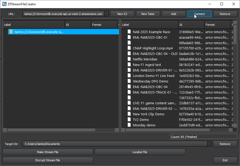Image resolution: width=240 pixels, height=166 pixels.
Task: Click the Encrypt Stream File button
Action: (x=48, y=160)
